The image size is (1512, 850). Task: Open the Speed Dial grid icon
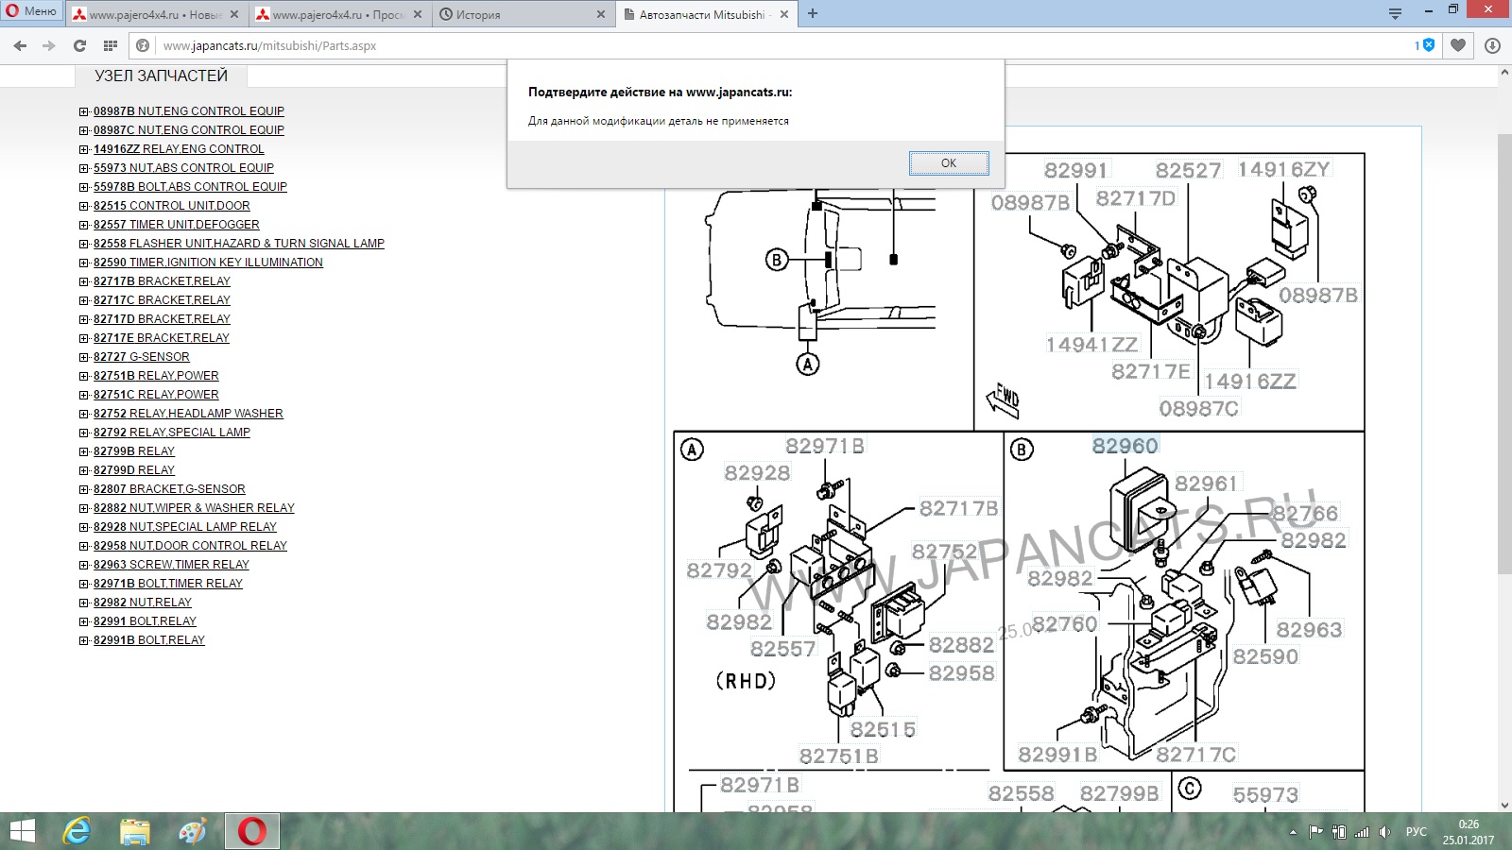pos(111,45)
